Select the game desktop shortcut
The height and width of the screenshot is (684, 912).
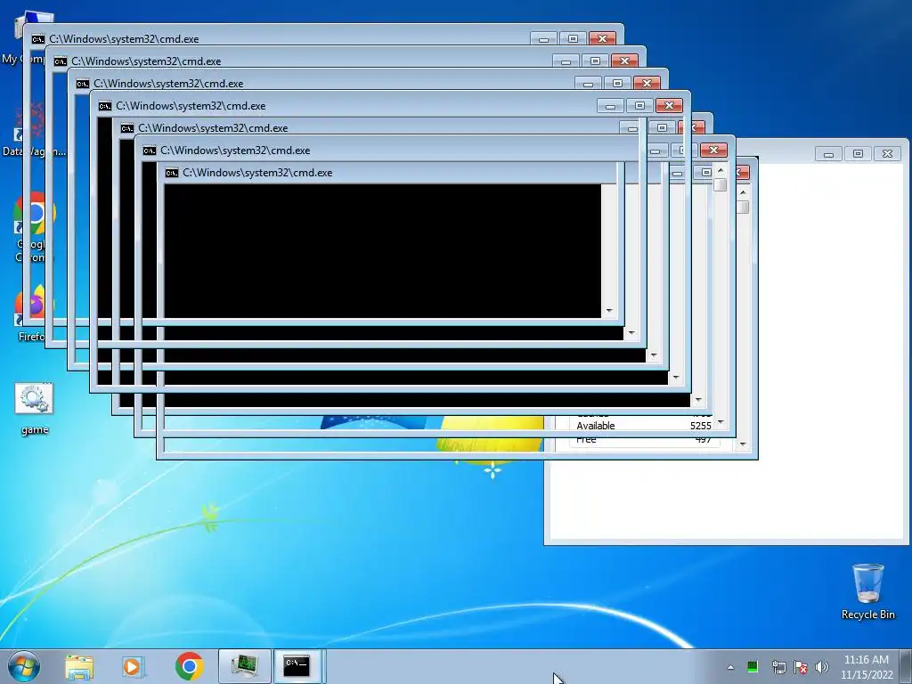pyautogui.click(x=35, y=410)
